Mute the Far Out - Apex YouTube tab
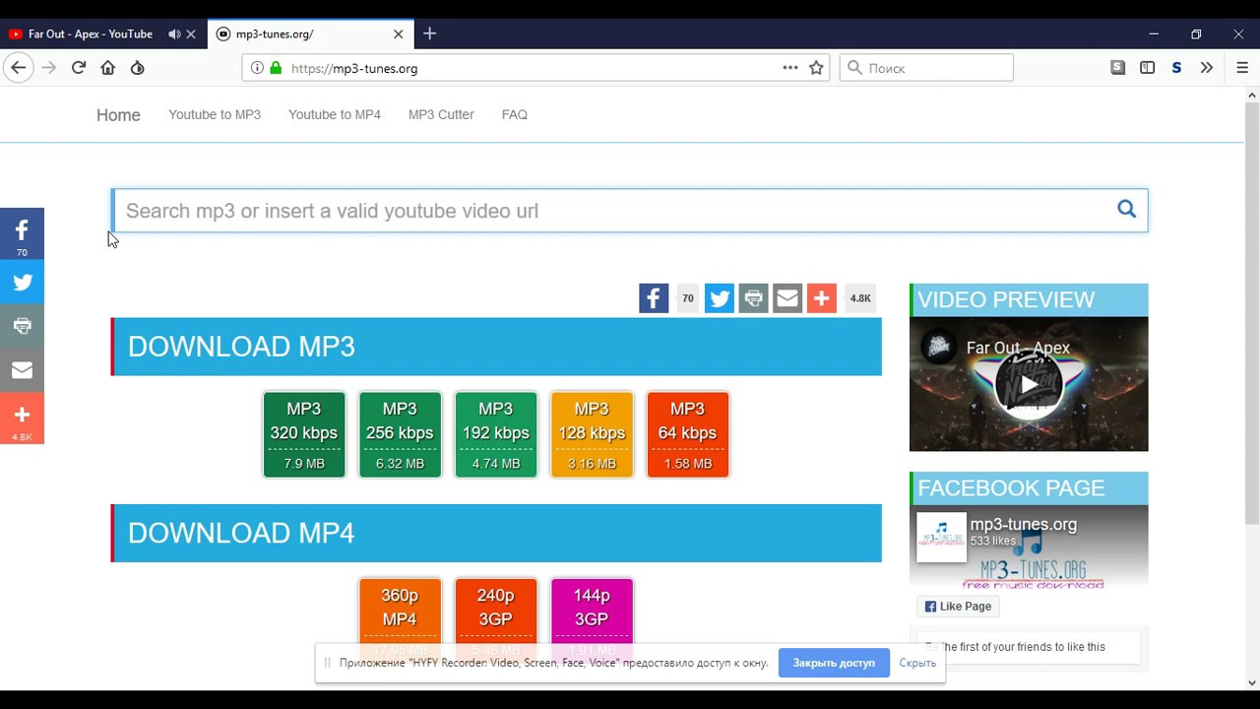This screenshot has height=709, width=1260. tap(174, 33)
